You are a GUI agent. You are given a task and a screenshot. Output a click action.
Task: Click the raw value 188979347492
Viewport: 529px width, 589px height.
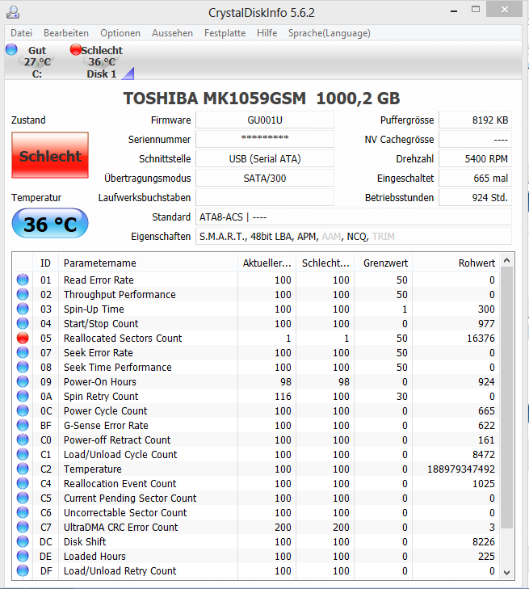pyautogui.click(x=461, y=469)
